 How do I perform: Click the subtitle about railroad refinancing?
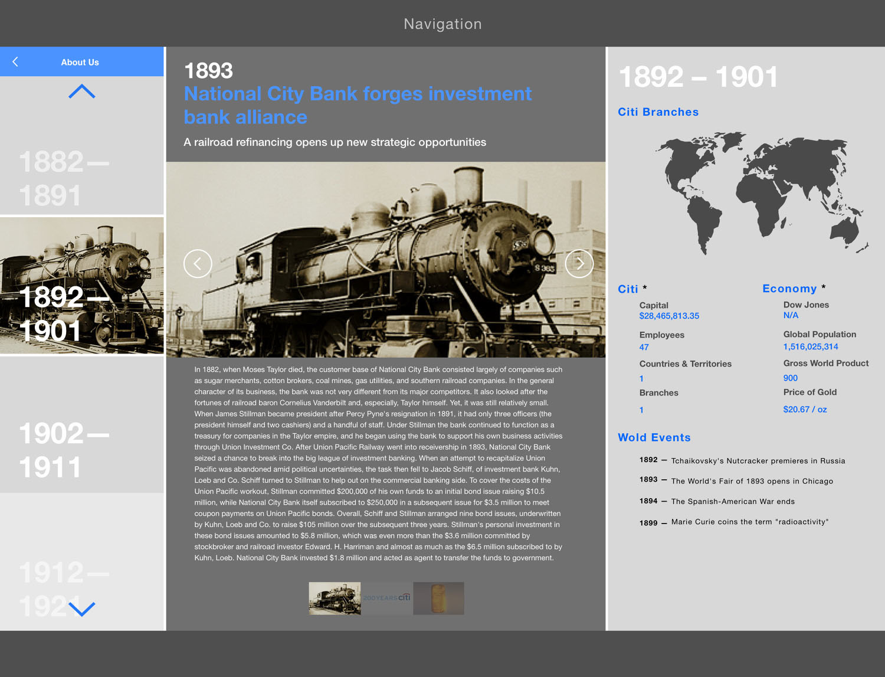click(335, 142)
